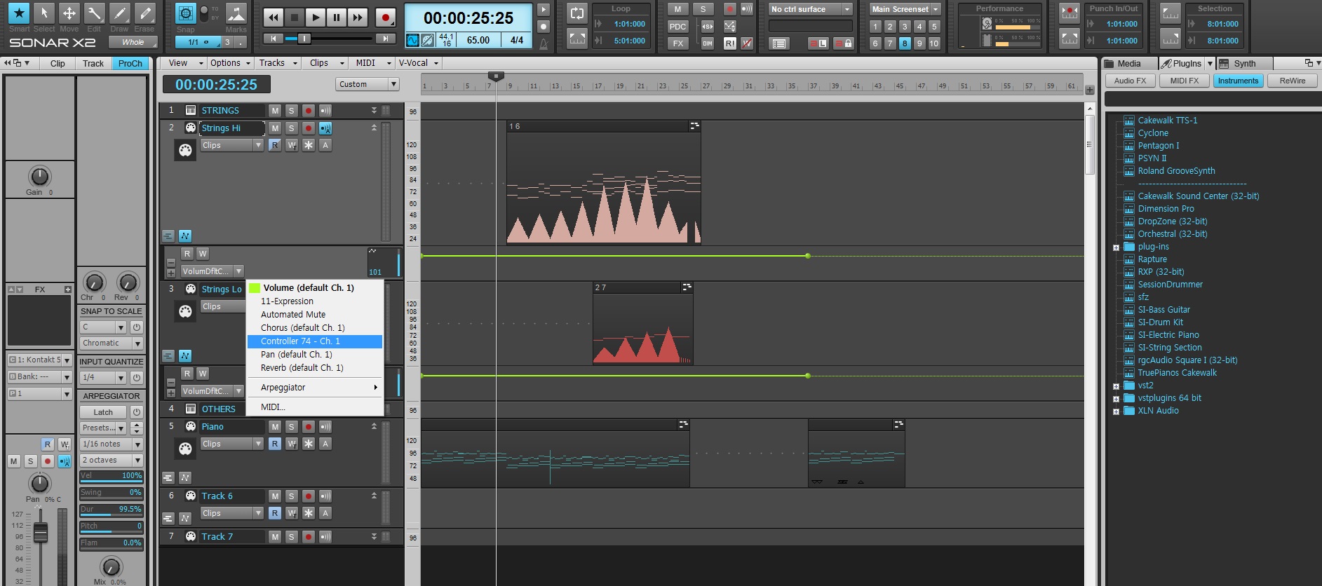
Task: Toggle input echo on Strings Hi
Action: click(325, 128)
